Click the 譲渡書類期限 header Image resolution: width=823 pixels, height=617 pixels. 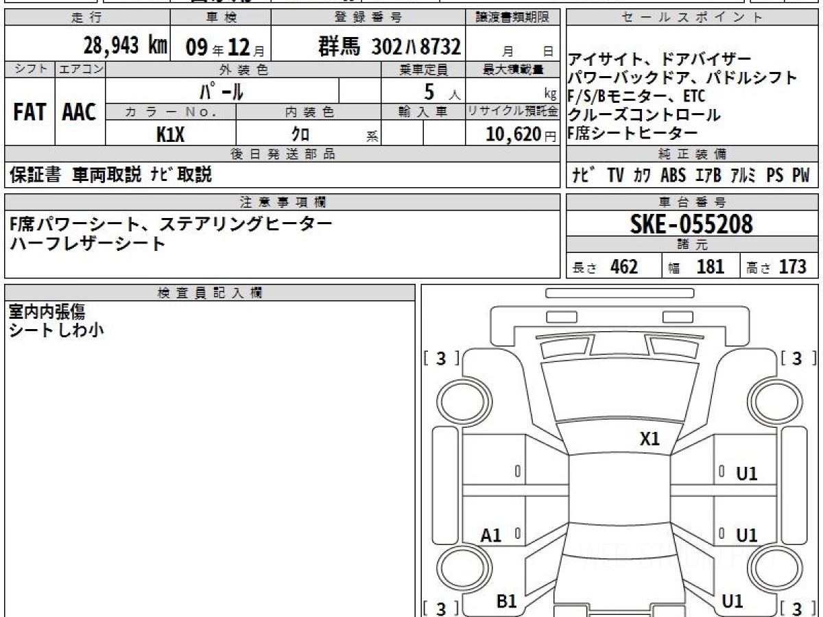513,18
